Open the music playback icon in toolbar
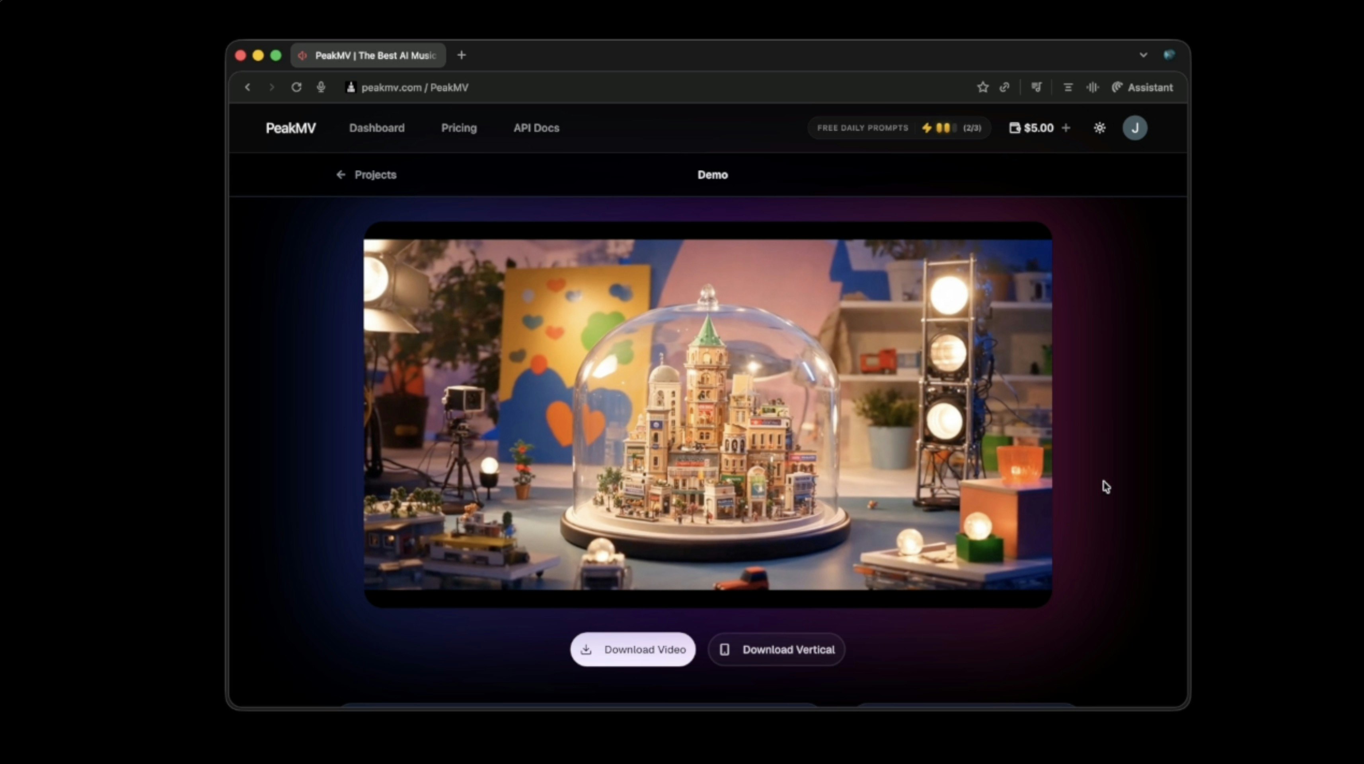Viewport: 1364px width, 764px height. pos(1036,87)
